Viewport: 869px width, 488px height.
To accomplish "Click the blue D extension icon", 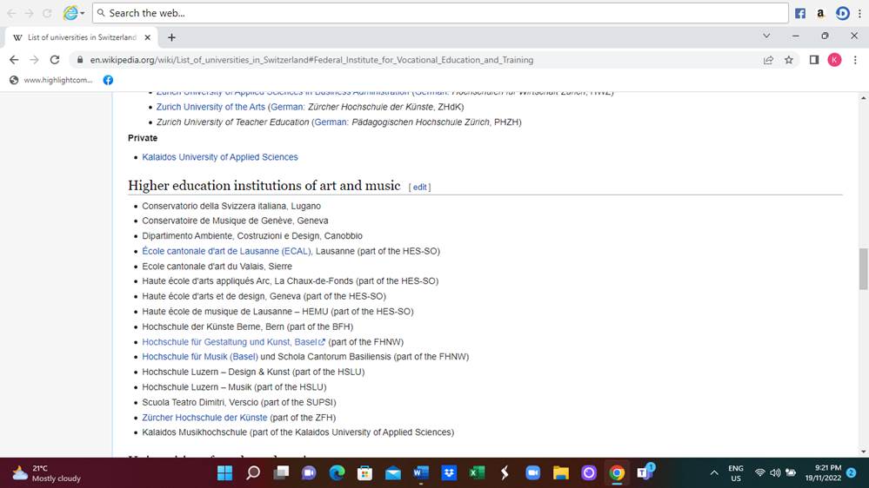I will coord(842,13).
